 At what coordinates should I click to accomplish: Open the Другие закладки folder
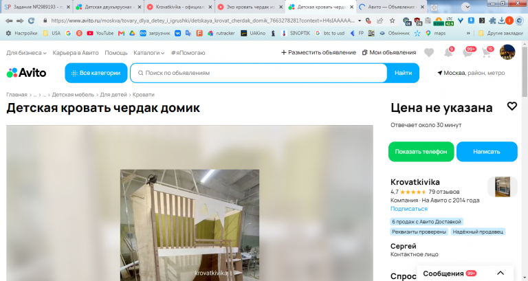[x=500, y=33]
